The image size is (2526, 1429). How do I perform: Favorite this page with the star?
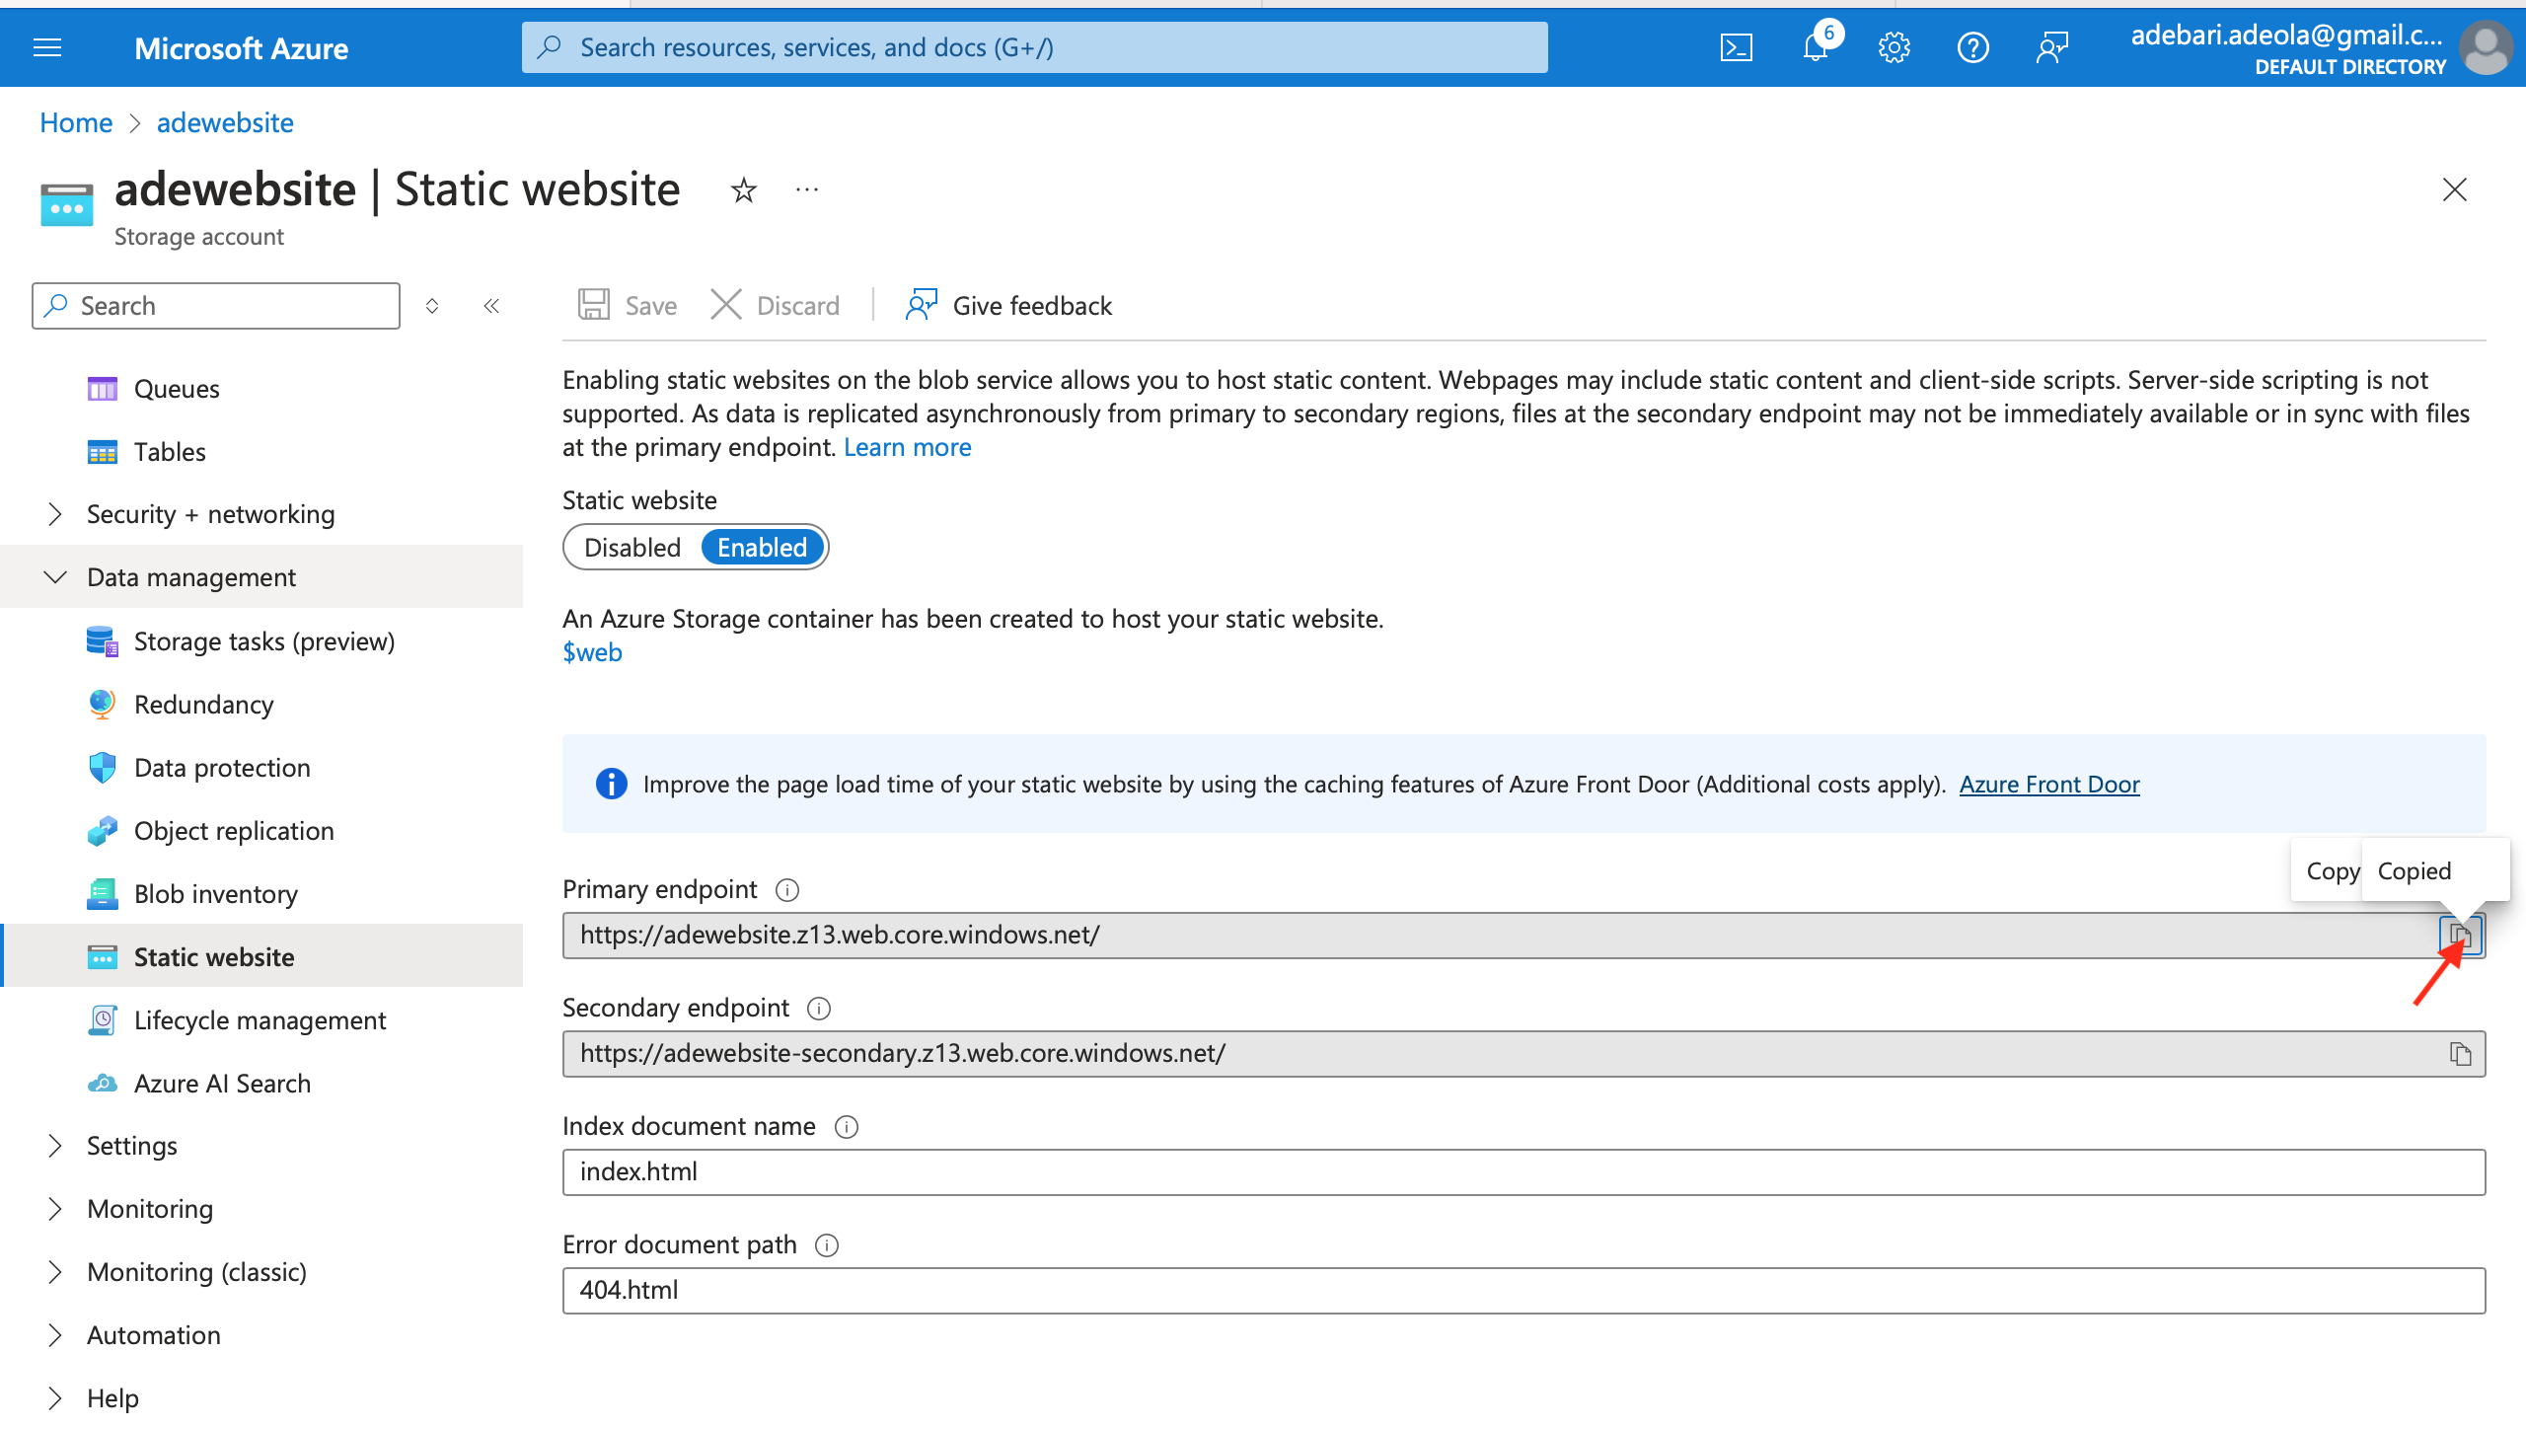743,189
